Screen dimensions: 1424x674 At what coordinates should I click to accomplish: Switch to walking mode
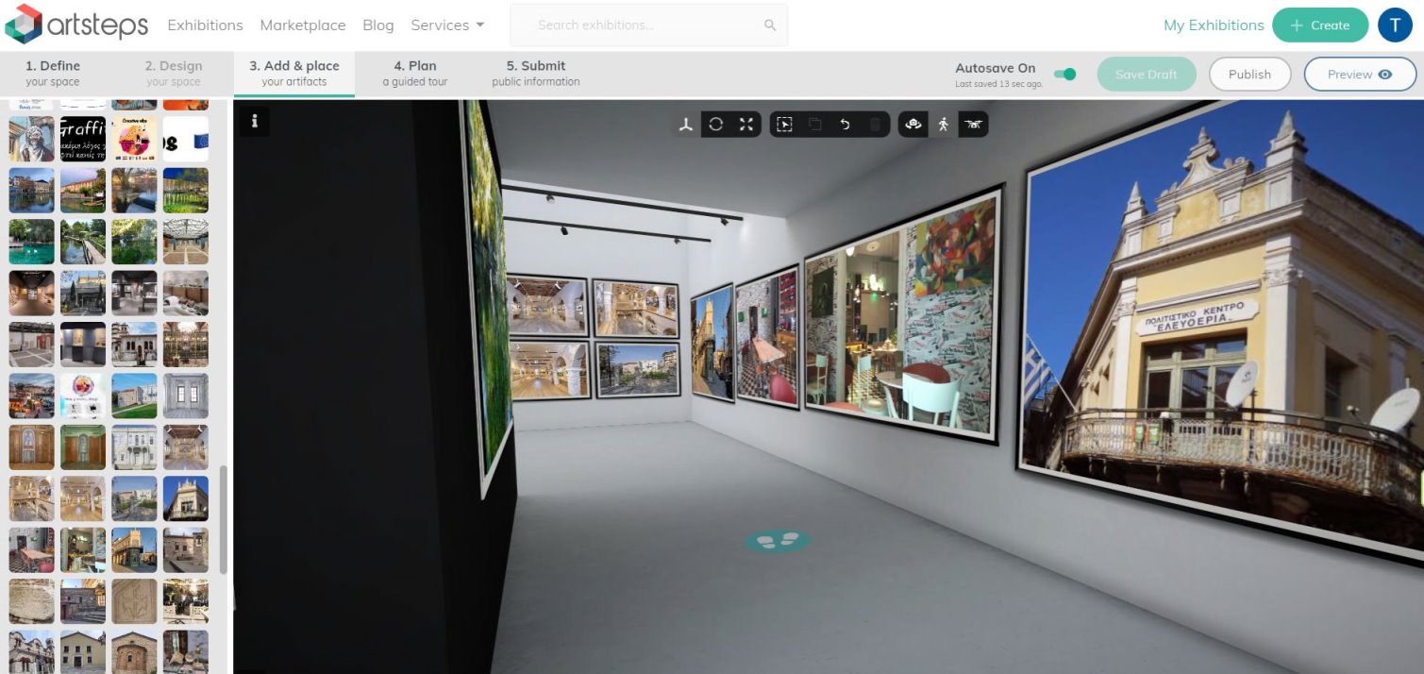[x=943, y=125]
